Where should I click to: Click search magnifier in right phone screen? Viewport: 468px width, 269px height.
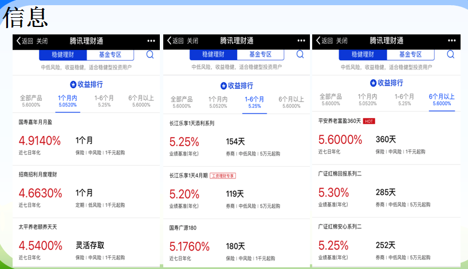tap(451, 54)
